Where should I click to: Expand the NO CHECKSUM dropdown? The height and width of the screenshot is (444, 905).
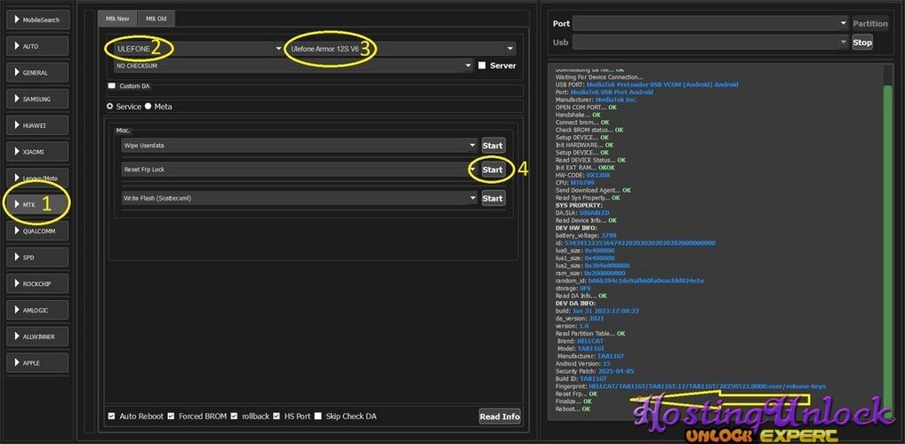[x=293, y=66]
